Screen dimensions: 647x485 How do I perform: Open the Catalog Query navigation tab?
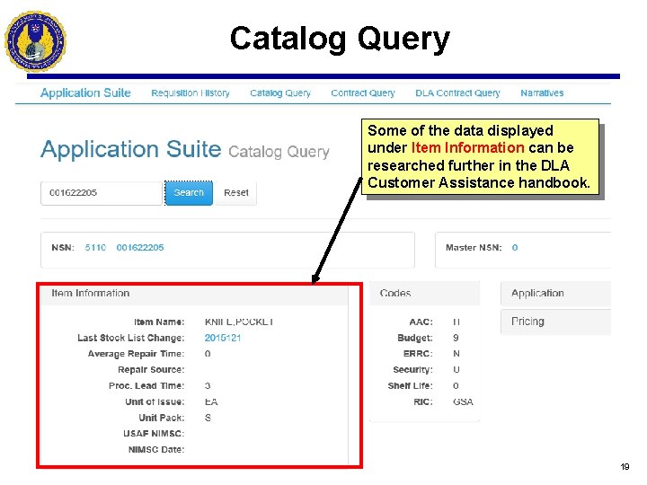click(280, 93)
